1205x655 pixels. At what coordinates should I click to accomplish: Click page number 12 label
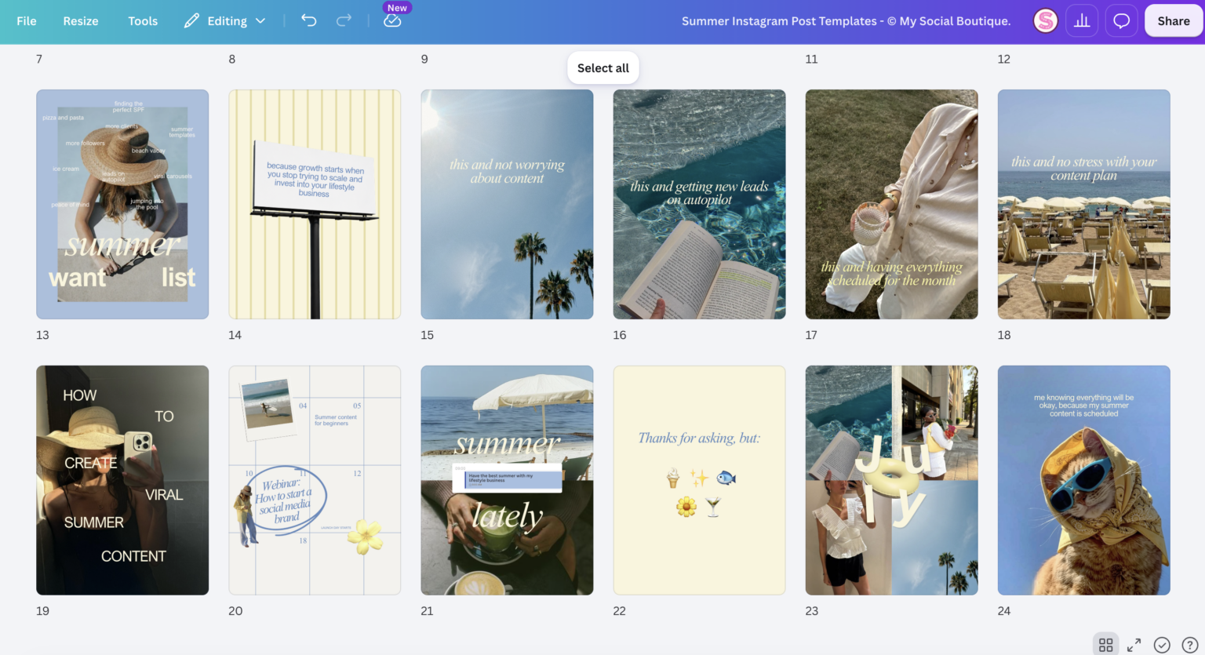point(1004,59)
